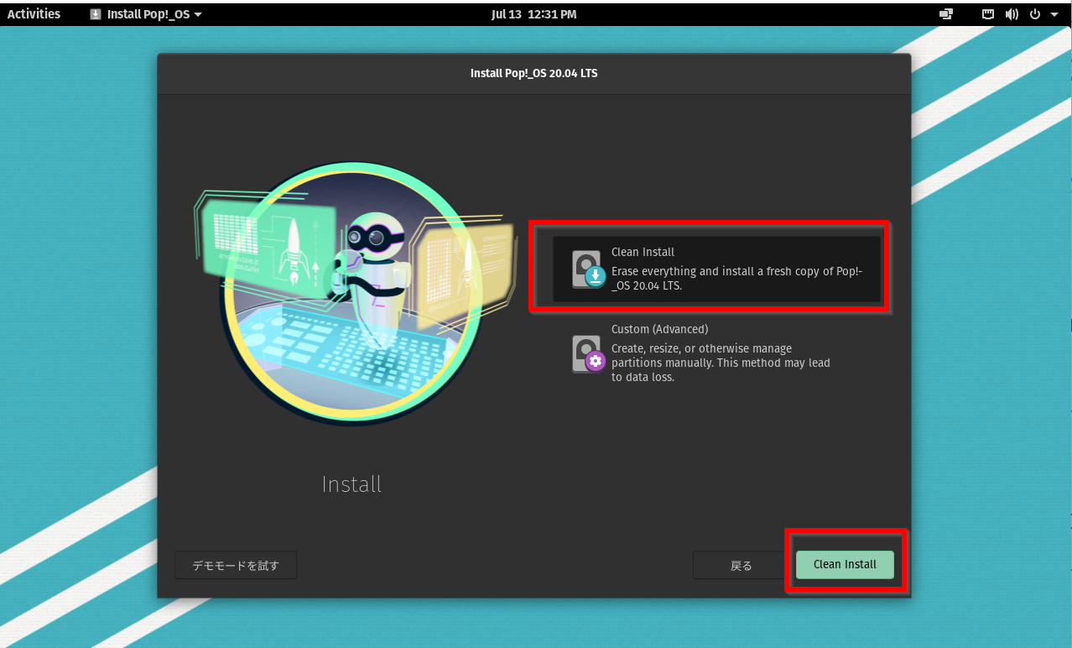Viewport: 1072px width, 648px height.
Task: Select the Custom (Advanced) option
Action: [716, 353]
